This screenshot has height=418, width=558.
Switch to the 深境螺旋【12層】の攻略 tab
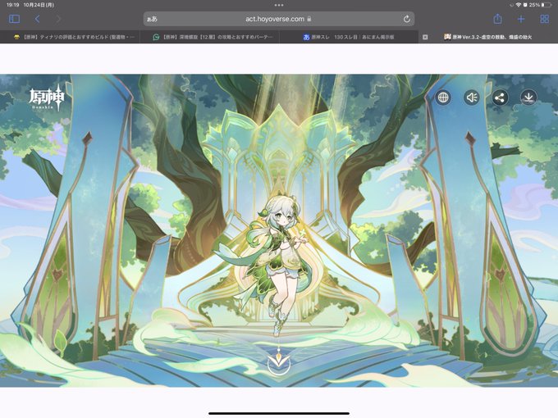tap(209, 37)
